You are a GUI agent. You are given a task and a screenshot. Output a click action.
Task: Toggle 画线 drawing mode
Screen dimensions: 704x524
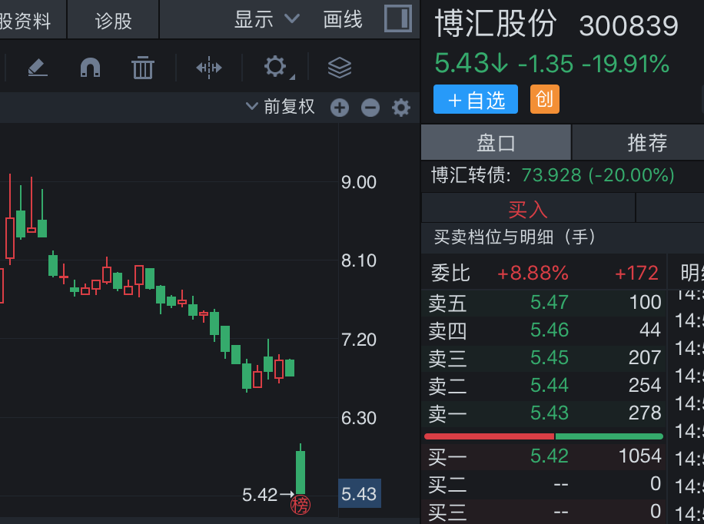tap(343, 19)
